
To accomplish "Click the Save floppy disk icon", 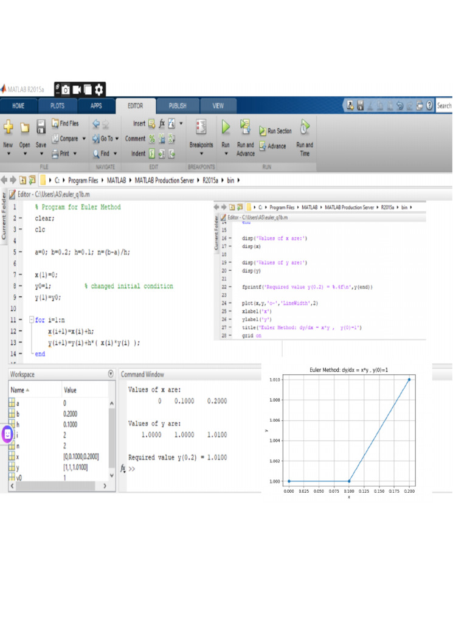I will [x=41, y=127].
